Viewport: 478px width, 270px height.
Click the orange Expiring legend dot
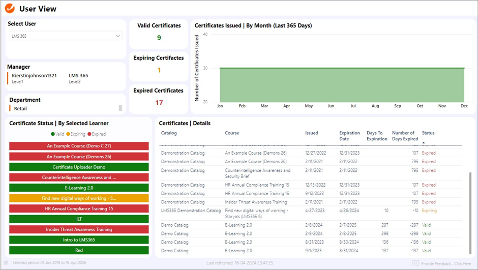coord(68,134)
